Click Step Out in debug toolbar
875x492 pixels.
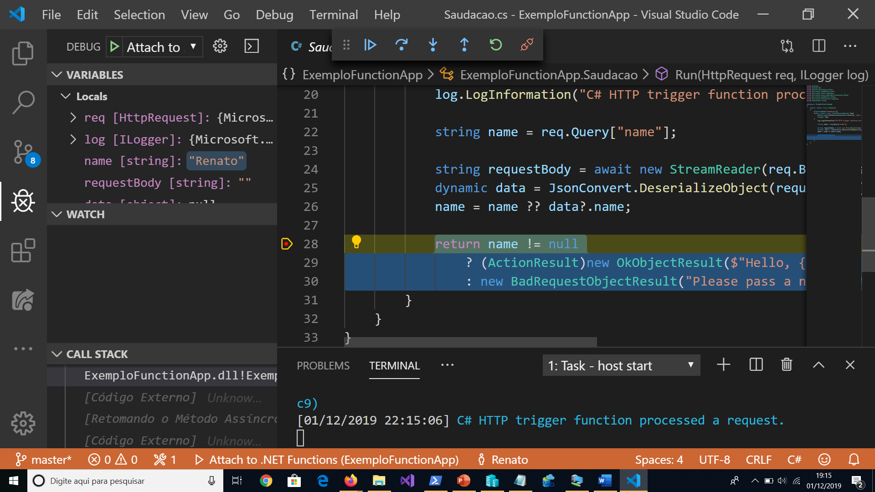464,45
